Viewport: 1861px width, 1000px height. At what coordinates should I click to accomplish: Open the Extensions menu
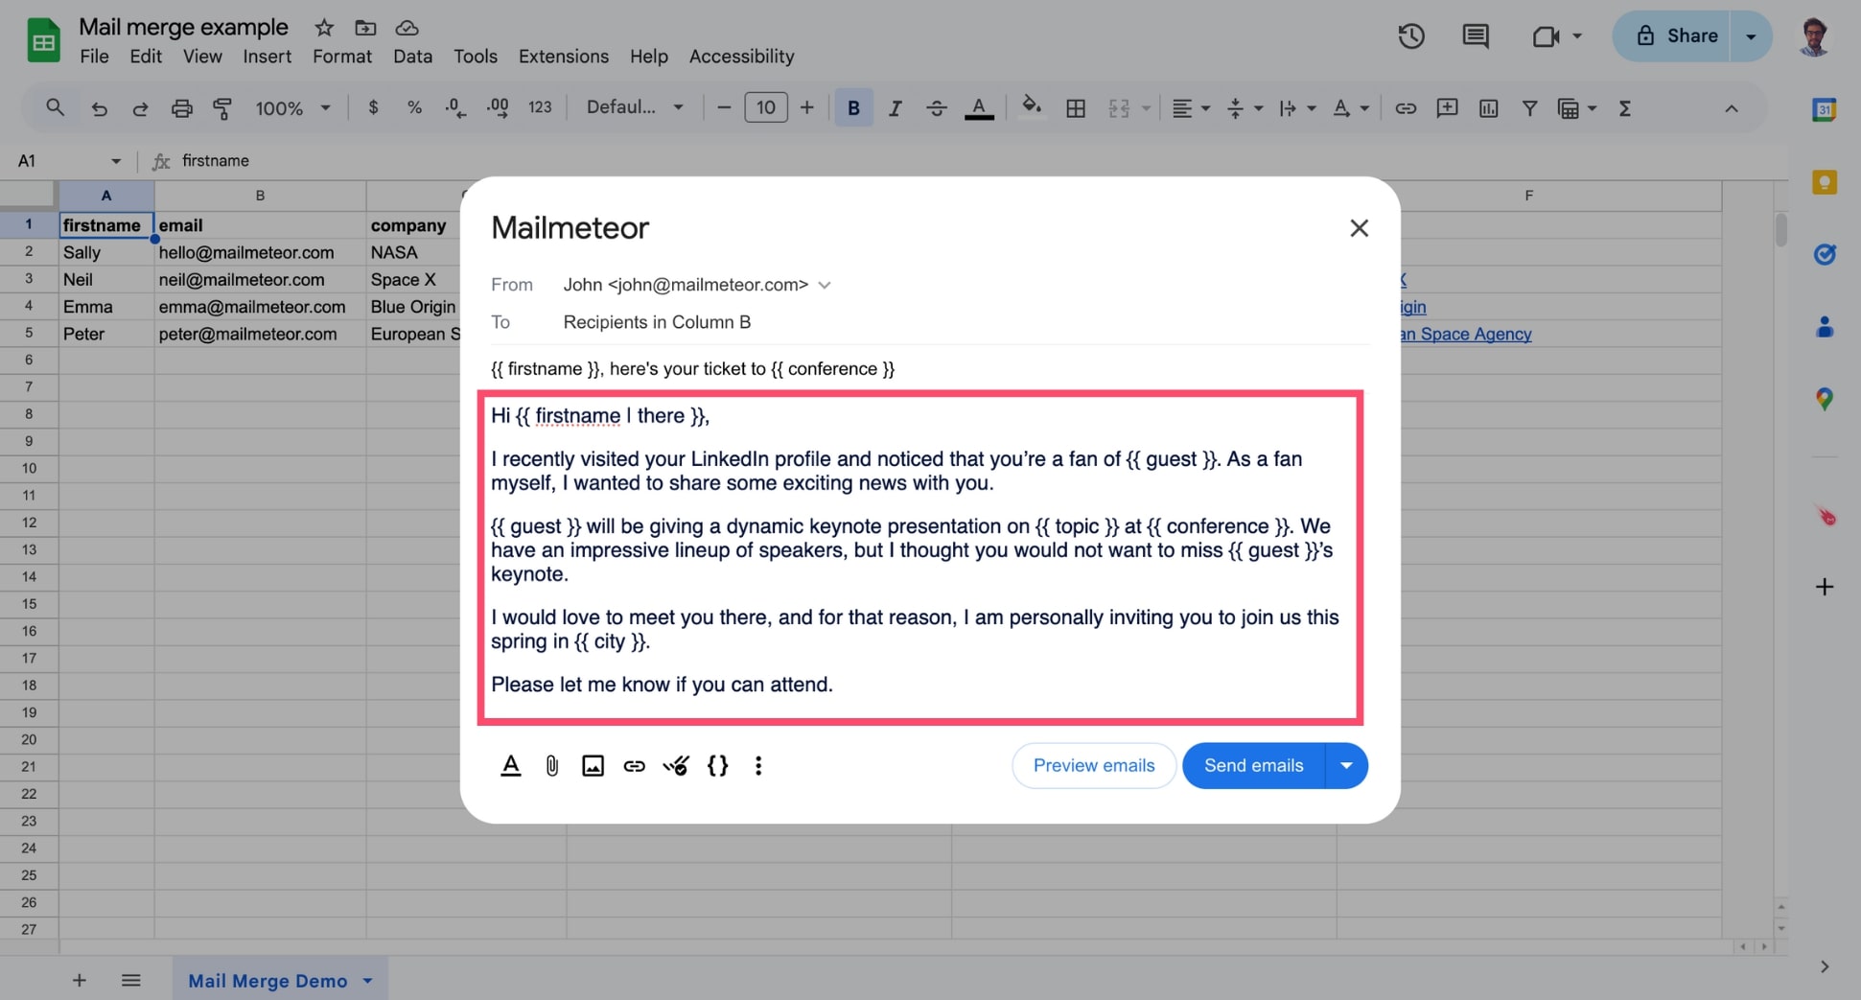pos(563,57)
